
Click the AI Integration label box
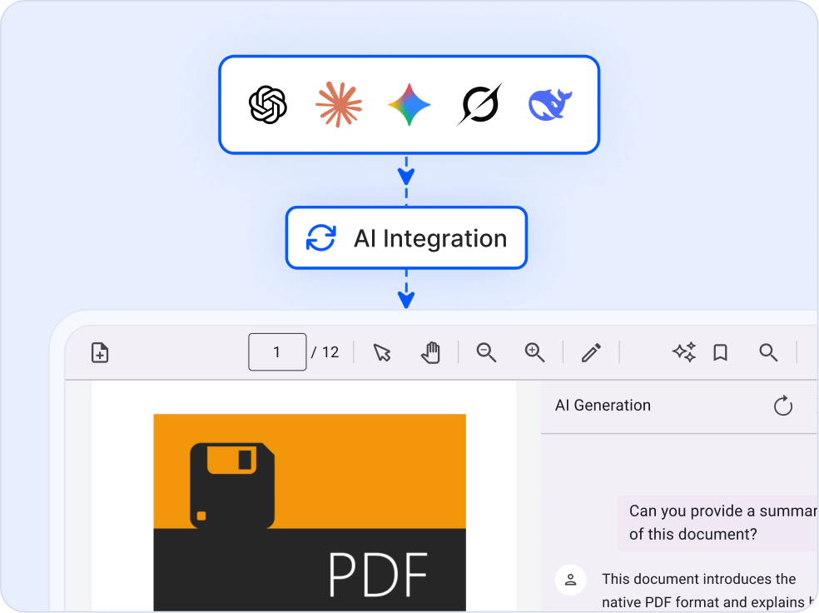(x=406, y=237)
